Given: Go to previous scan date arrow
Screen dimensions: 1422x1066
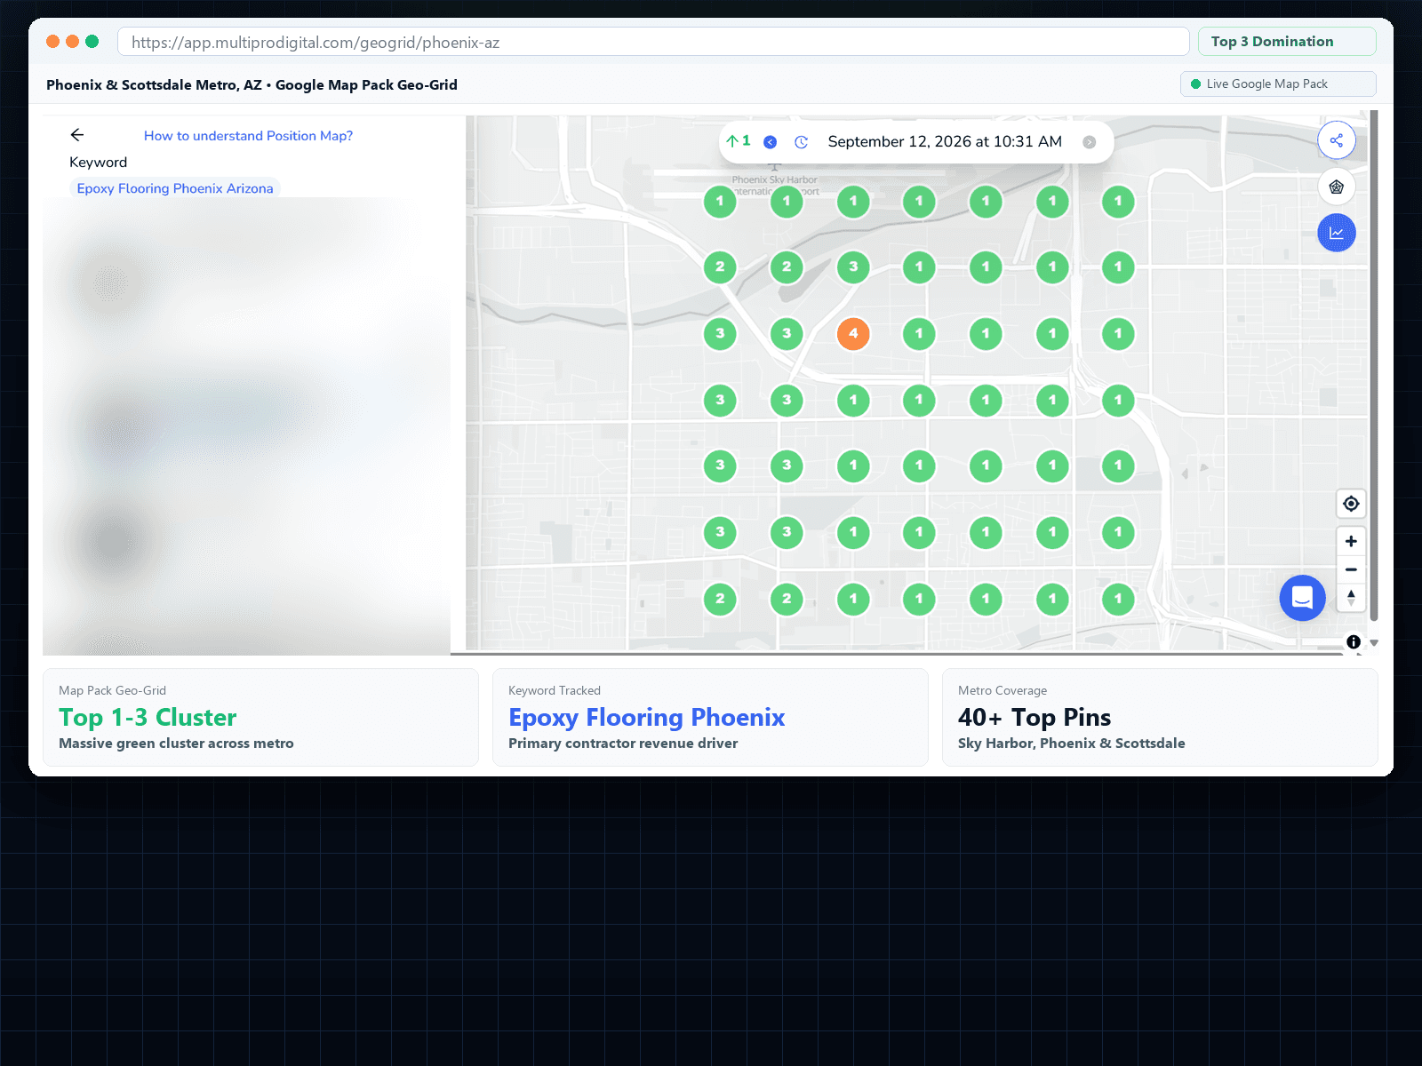Looking at the screenshot, I should [x=771, y=142].
